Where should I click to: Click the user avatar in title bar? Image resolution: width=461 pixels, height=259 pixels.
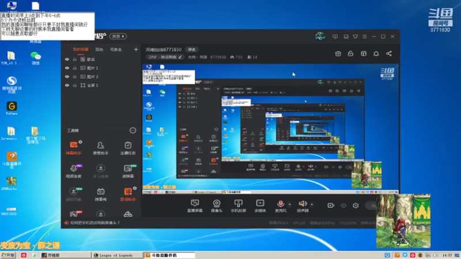pyautogui.click(x=320, y=36)
